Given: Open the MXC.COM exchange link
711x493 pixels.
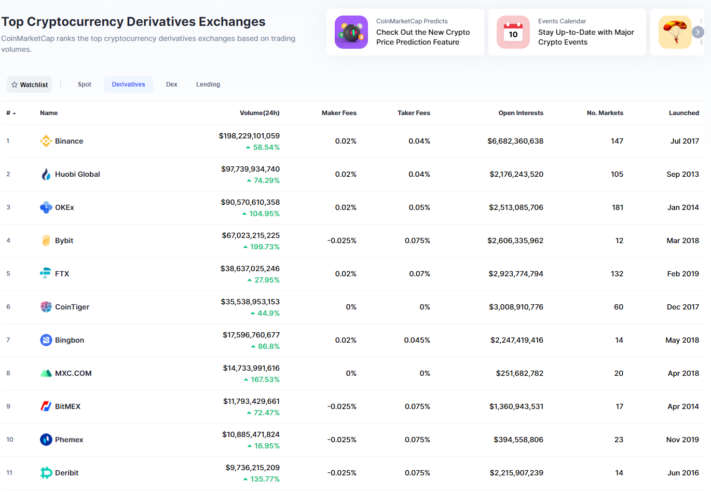Looking at the screenshot, I should tap(73, 373).
